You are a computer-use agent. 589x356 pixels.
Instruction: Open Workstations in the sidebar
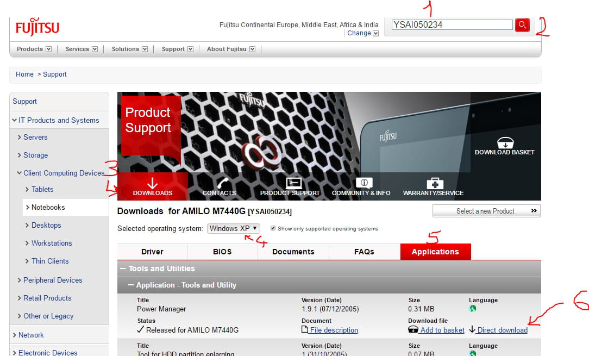(x=52, y=243)
